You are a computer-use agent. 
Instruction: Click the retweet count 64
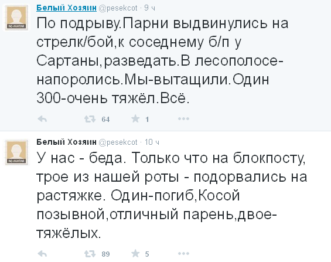[105, 120]
